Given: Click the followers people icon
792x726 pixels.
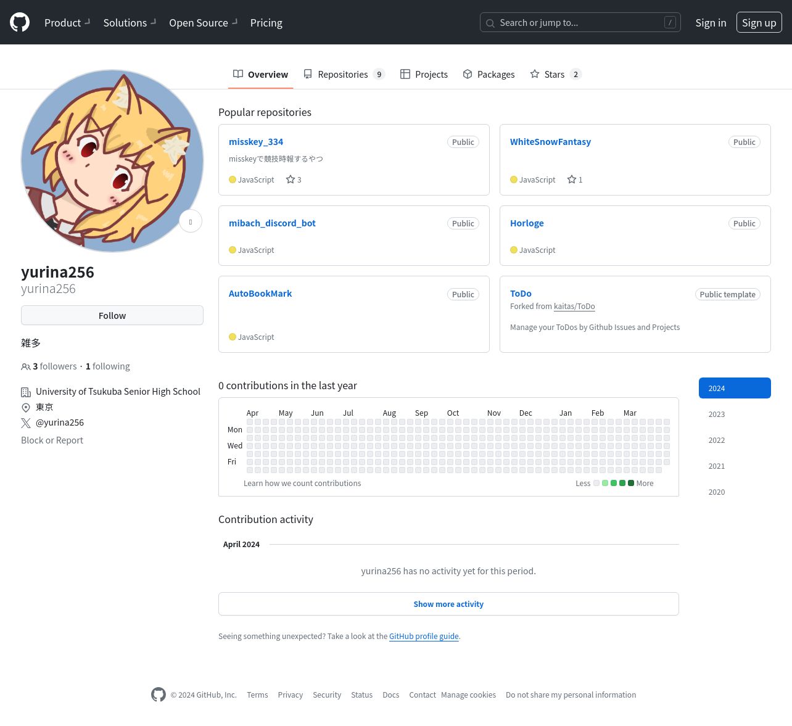Looking at the screenshot, I should tap(26, 366).
